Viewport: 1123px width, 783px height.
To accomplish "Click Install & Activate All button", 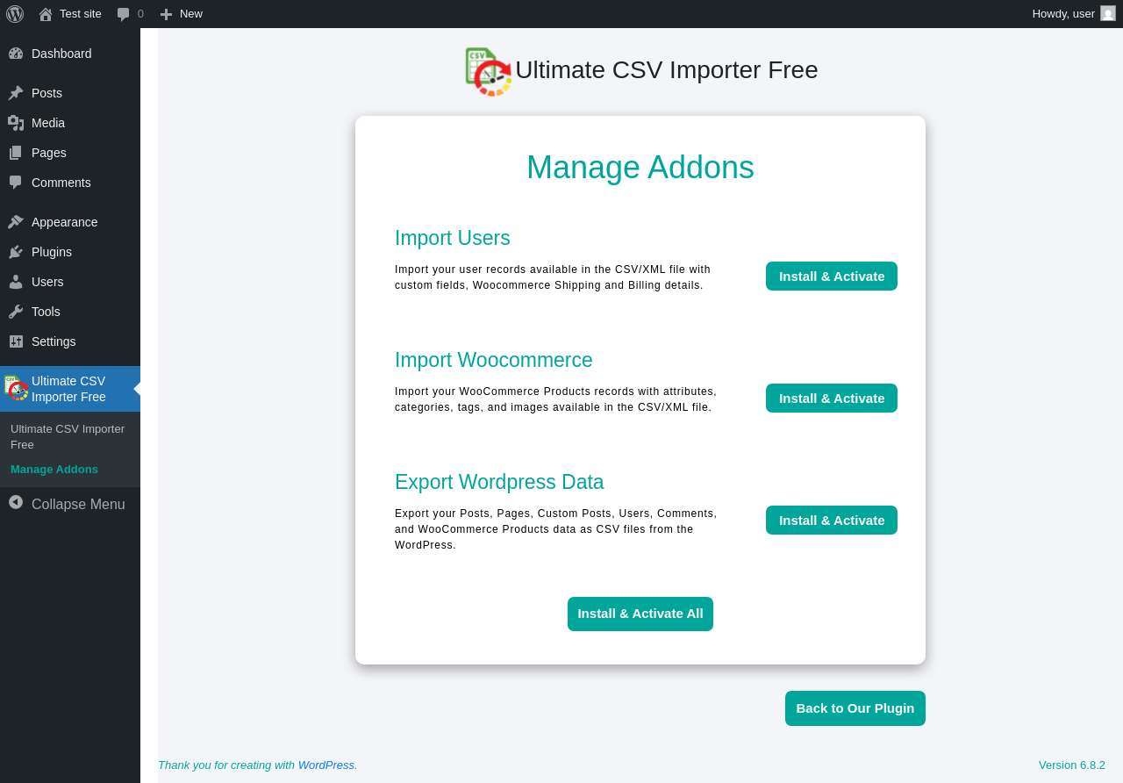I will (640, 614).
